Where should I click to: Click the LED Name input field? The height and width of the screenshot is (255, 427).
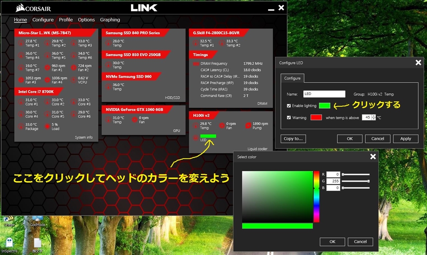[x=324, y=94]
